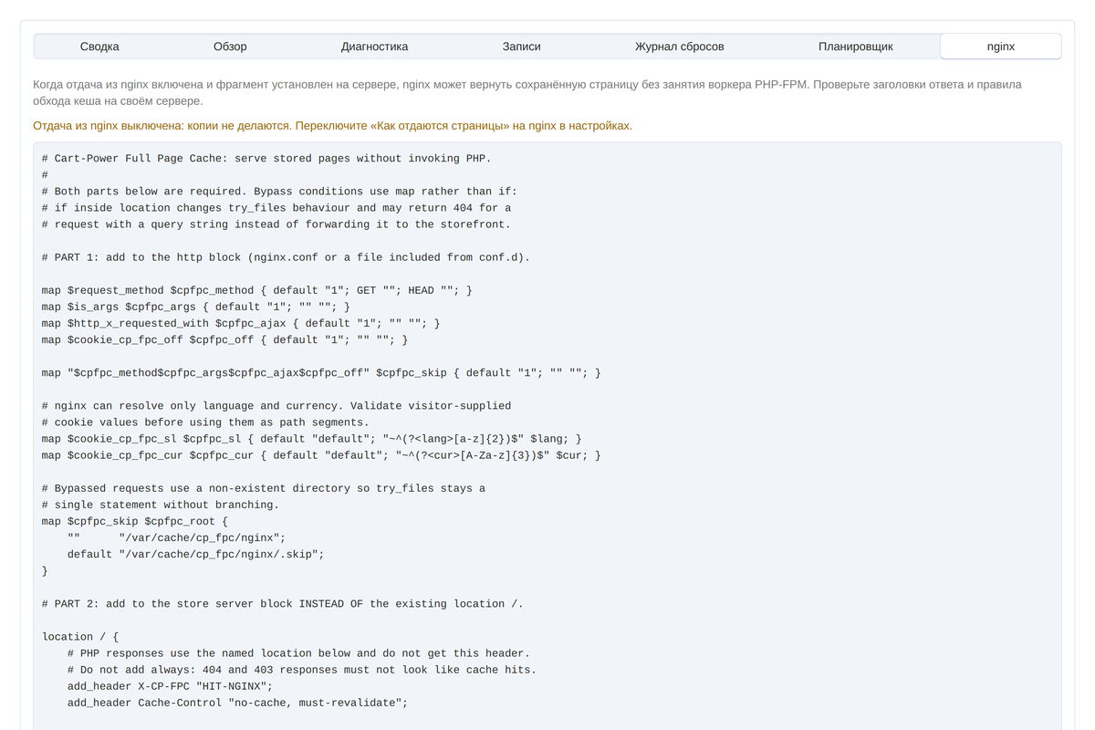
Task: Click the '# PHP responses use the named location' comment
Action: (x=298, y=653)
